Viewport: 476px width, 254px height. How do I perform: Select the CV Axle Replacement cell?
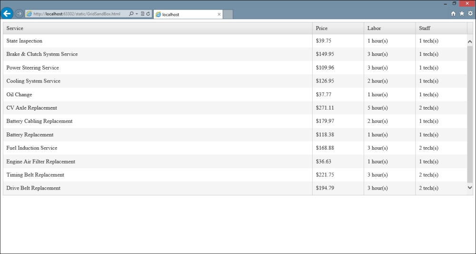[x=158, y=108]
